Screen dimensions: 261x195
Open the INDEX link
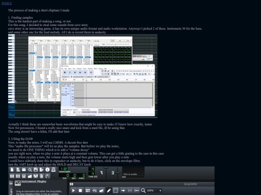[7, 3]
